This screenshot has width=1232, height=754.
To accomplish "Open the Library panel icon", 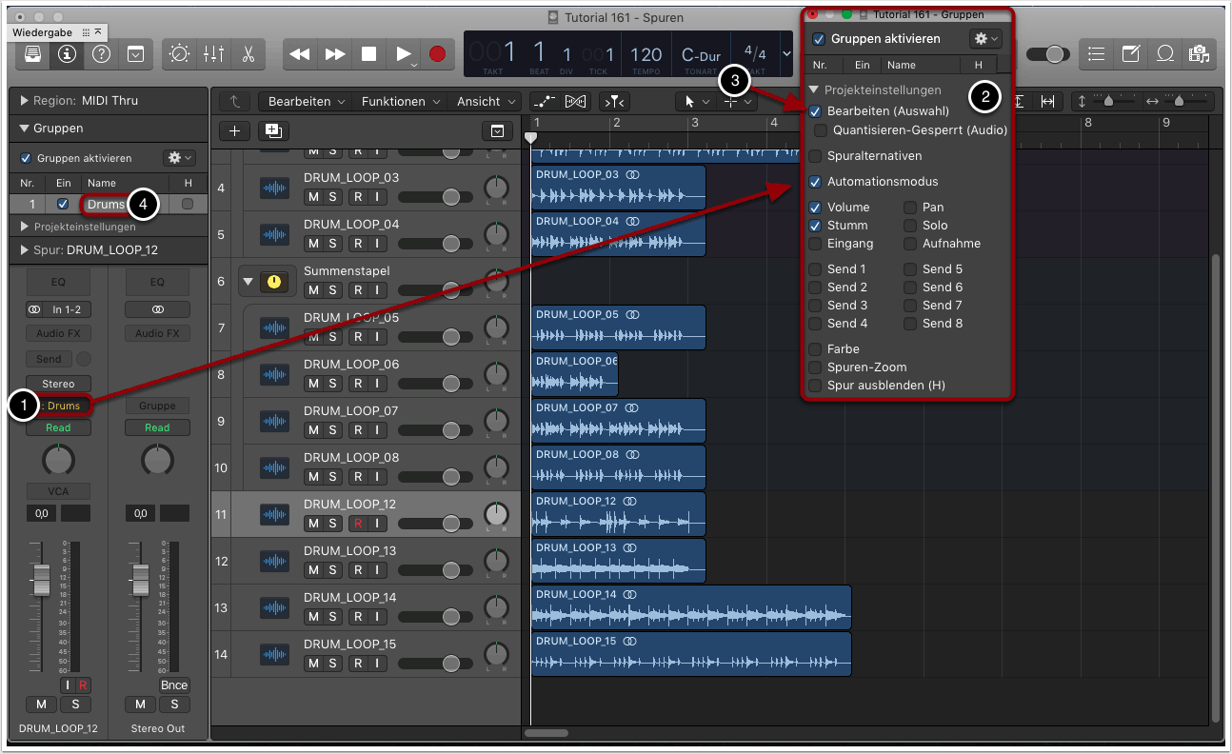I will pyautogui.click(x=32, y=54).
